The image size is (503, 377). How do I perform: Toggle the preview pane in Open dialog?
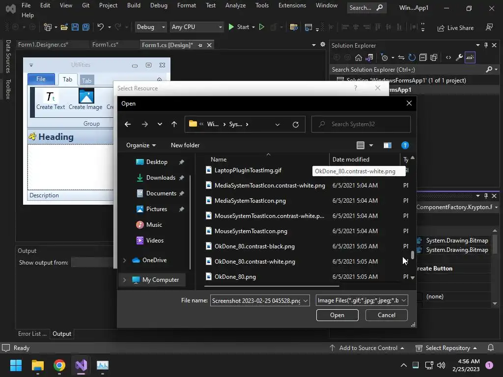(x=387, y=145)
